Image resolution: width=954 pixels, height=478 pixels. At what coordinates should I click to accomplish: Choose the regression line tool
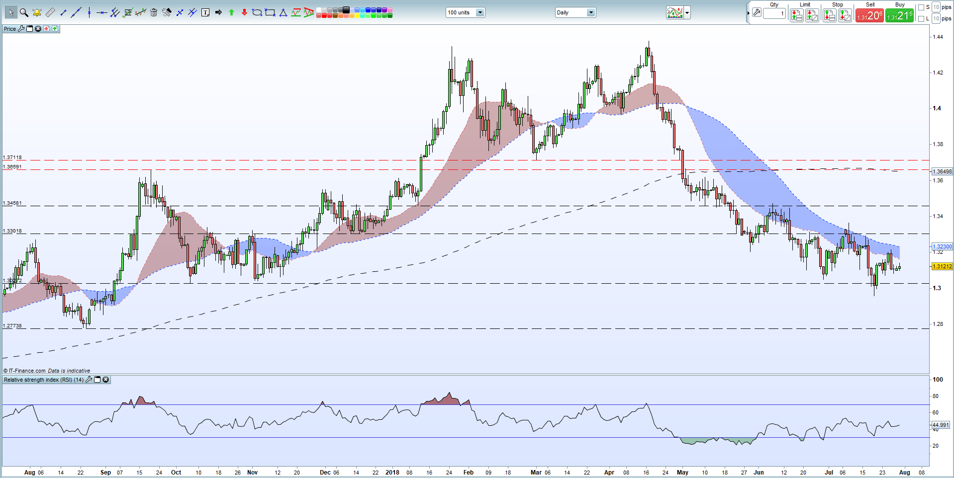click(141, 12)
